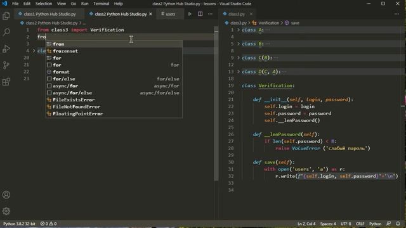Open the Search view in activity bar

point(6,32)
